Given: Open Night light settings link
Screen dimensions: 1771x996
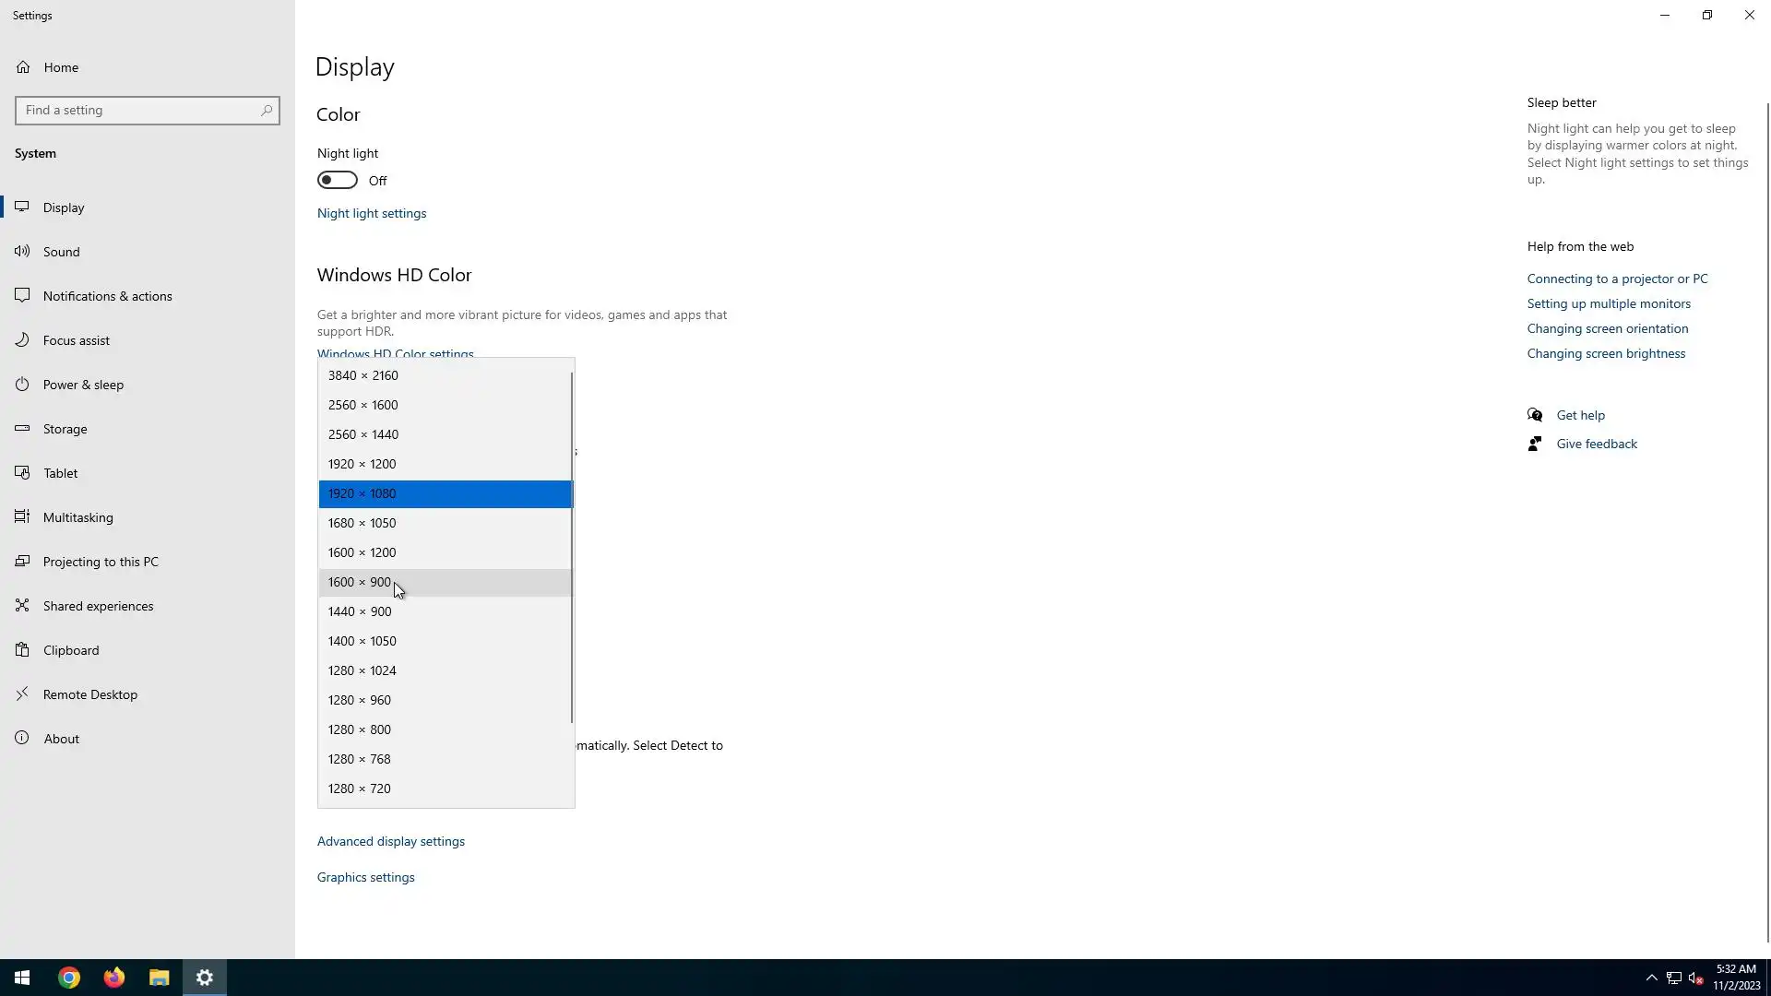Looking at the screenshot, I should pyautogui.click(x=372, y=213).
